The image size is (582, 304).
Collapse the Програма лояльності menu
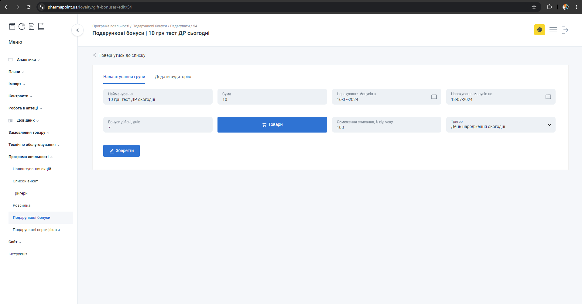click(x=31, y=157)
